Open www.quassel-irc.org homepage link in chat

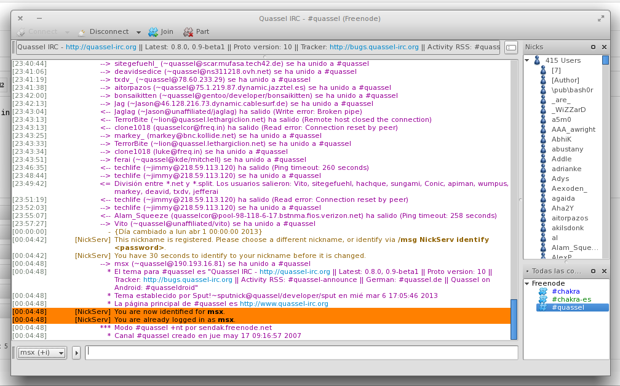coord(284,304)
